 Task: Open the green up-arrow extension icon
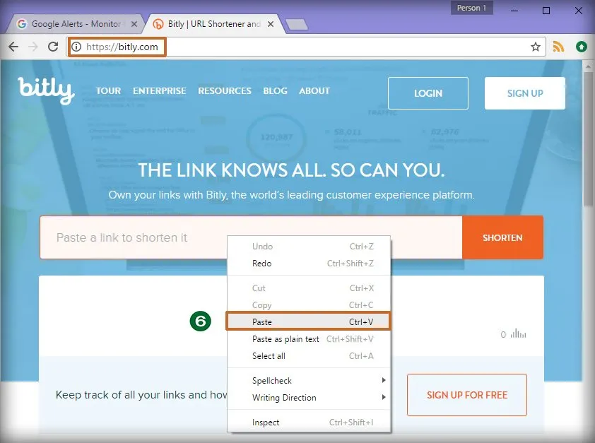[x=582, y=47]
